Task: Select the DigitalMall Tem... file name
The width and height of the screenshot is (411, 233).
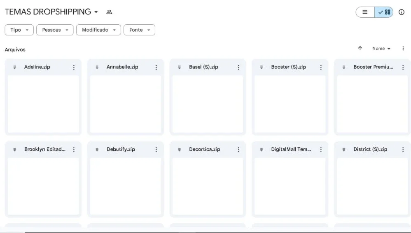Action: 291,149
